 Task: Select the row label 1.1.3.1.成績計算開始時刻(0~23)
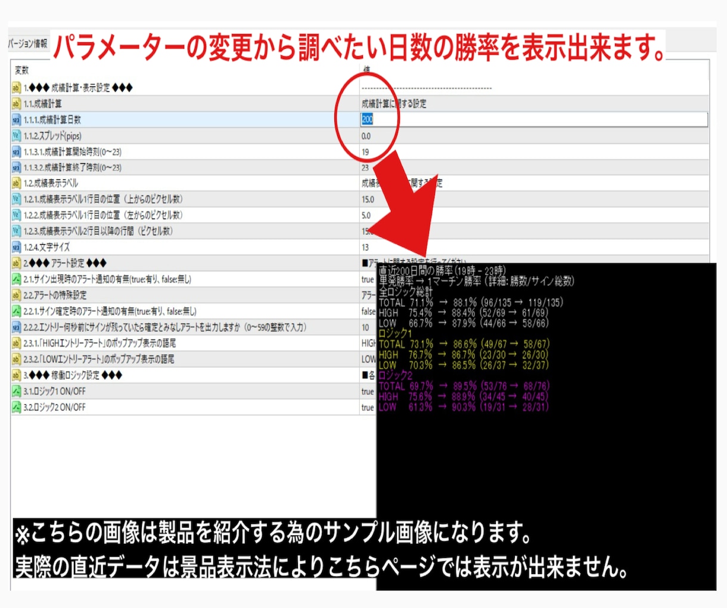[73, 152]
